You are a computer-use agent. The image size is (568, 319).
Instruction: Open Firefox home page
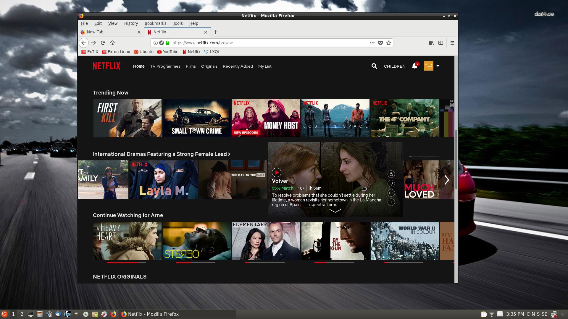point(112,43)
